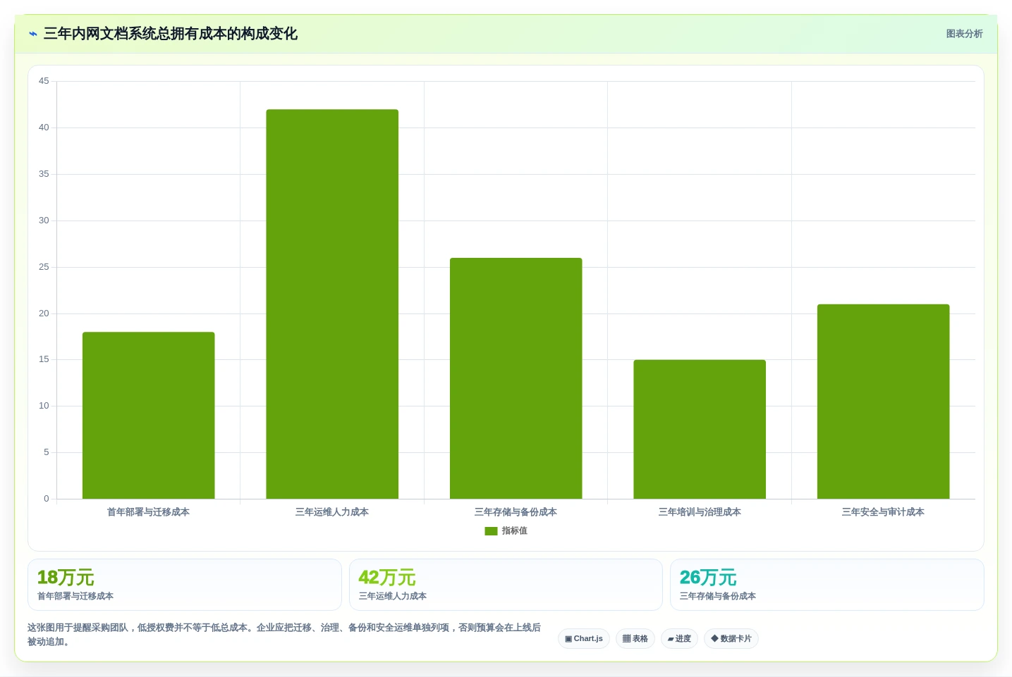Open the 18万元 data card
The height and width of the screenshot is (677, 1012).
185,585
